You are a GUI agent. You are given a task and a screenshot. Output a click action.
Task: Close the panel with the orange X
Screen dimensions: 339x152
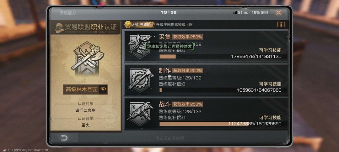tap(278, 13)
